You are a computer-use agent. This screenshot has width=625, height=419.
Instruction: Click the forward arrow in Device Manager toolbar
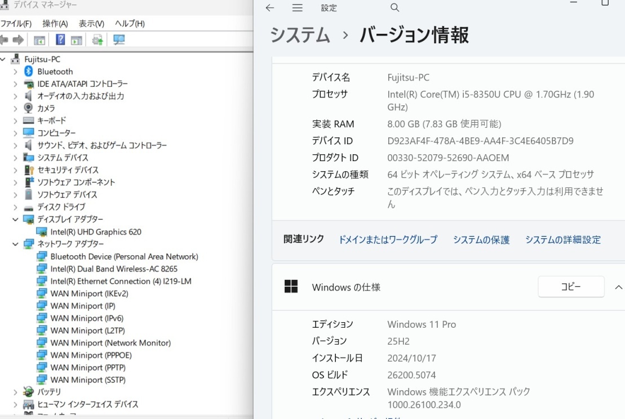click(17, 39)
